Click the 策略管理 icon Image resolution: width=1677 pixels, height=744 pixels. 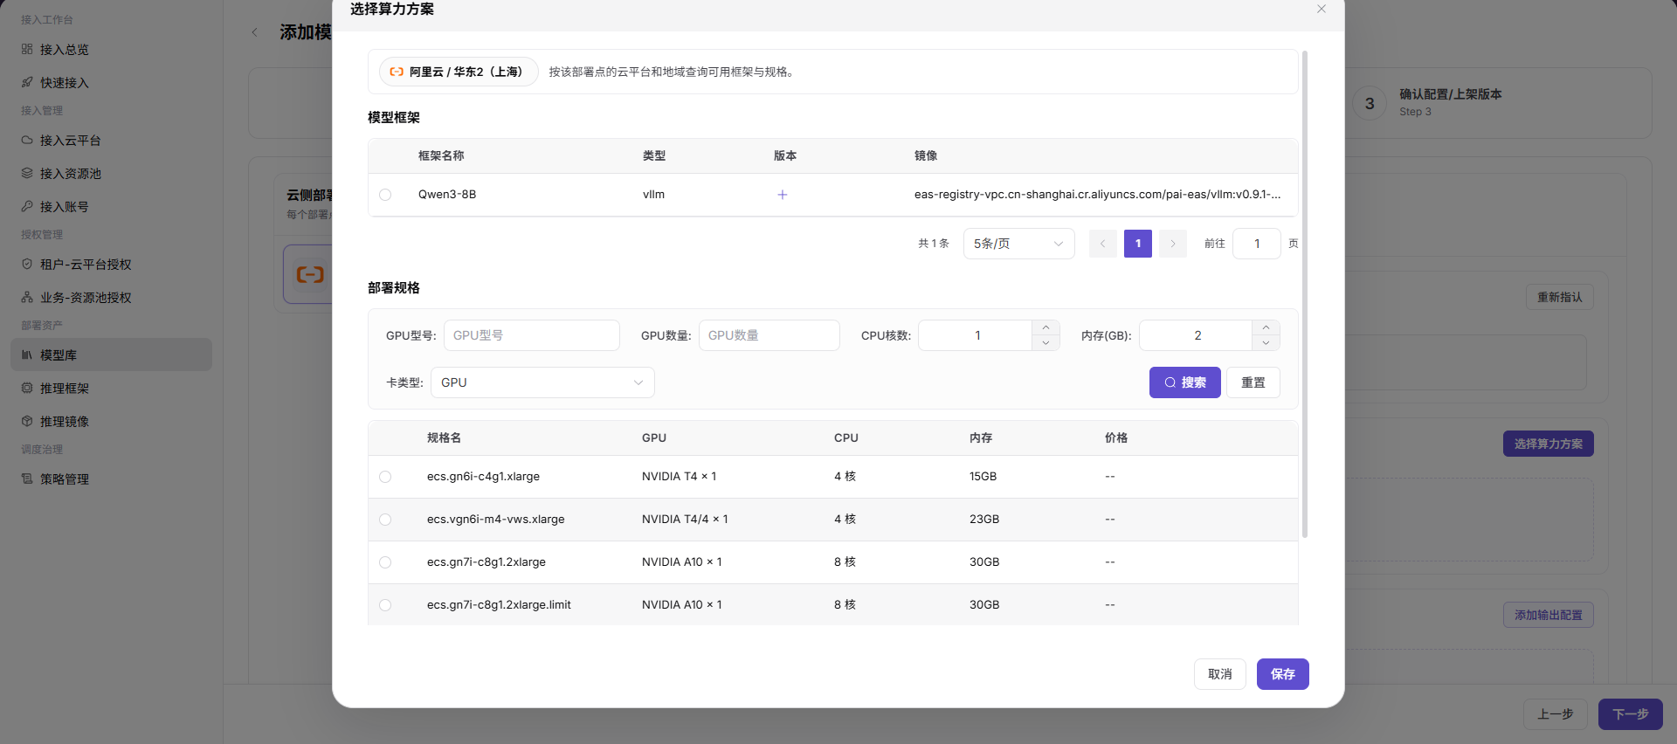coord(27,479)
